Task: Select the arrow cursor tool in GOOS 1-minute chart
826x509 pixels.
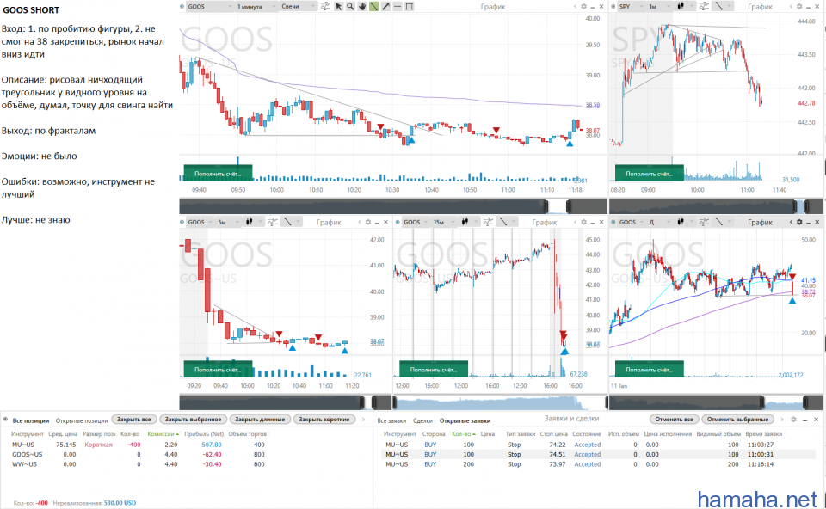Action: [338, 6]
